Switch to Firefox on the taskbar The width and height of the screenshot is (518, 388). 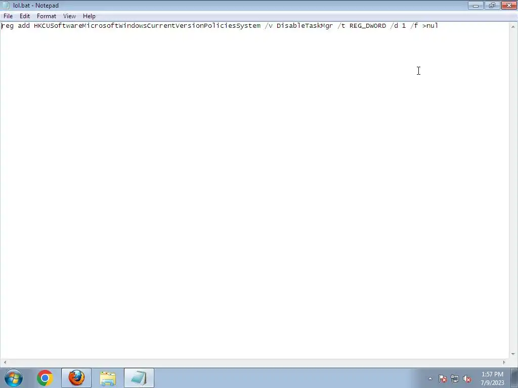(x=76, y=378)
